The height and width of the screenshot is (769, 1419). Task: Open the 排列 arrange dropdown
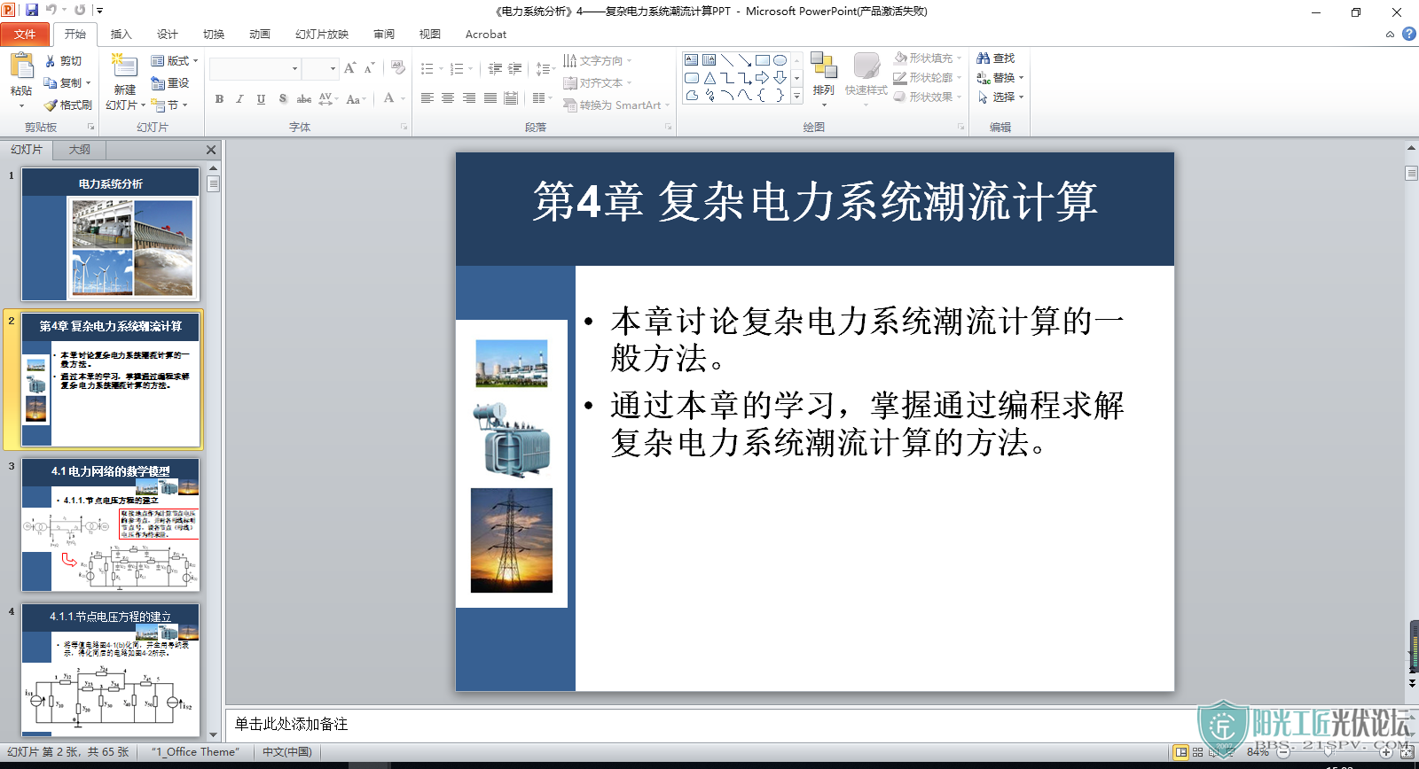[x=824, y=79]
